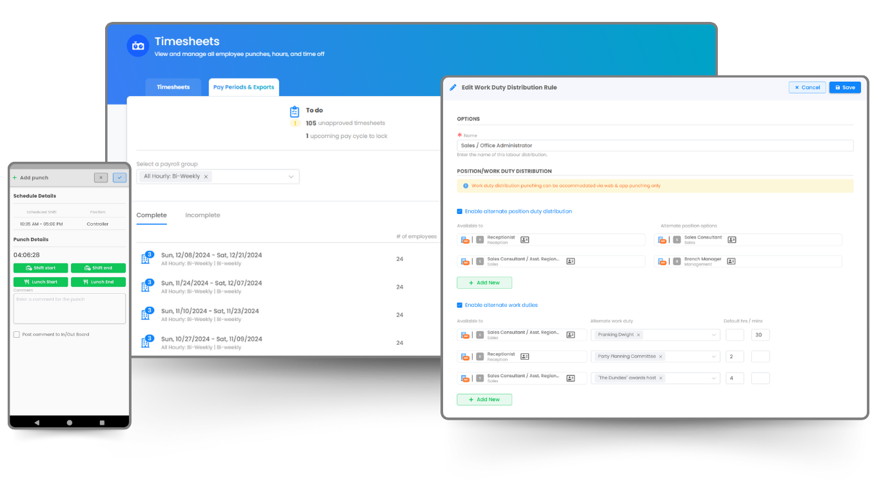Dismiss Add punch with X button
This screenshot has height=495, width=881.
(x=101, y=177)
